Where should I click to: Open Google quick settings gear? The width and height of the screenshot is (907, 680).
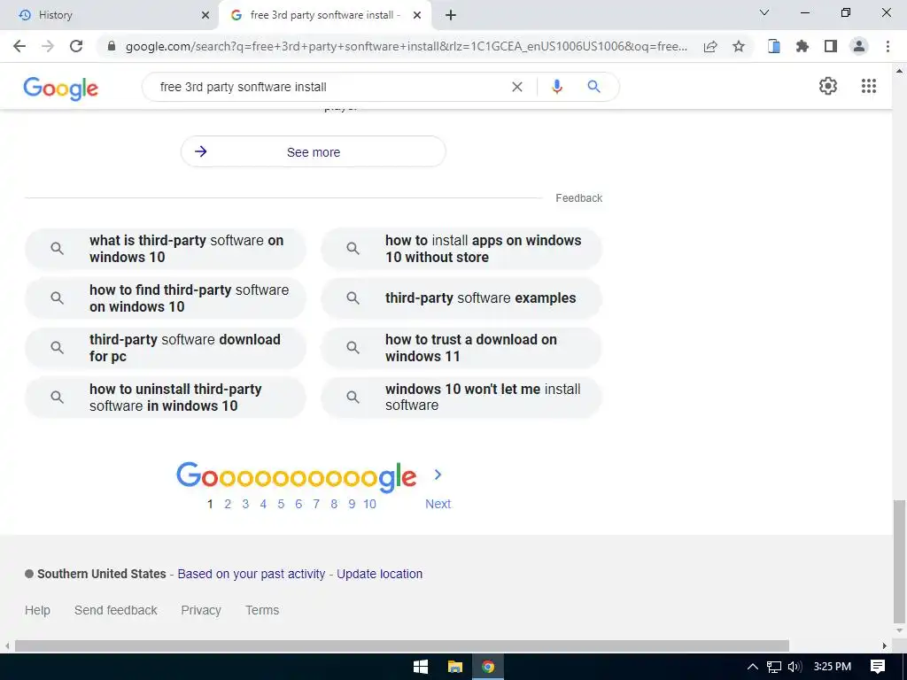point(828,86)
